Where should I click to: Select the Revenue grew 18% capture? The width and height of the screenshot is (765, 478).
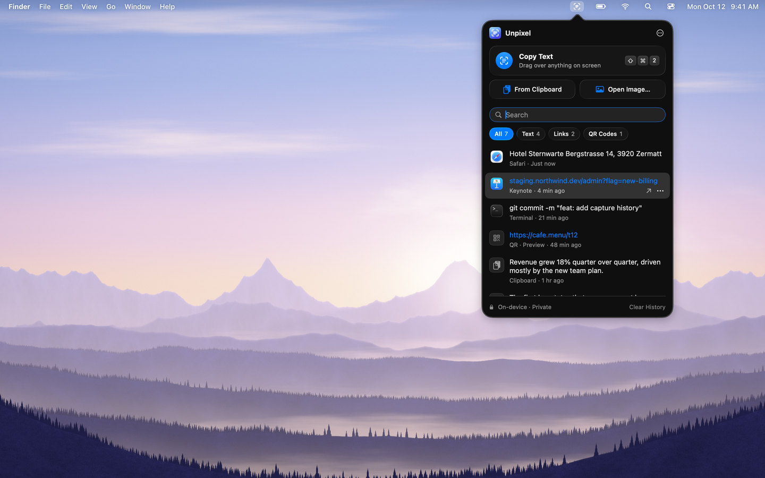pyautogui.click(x=577, y=271)
